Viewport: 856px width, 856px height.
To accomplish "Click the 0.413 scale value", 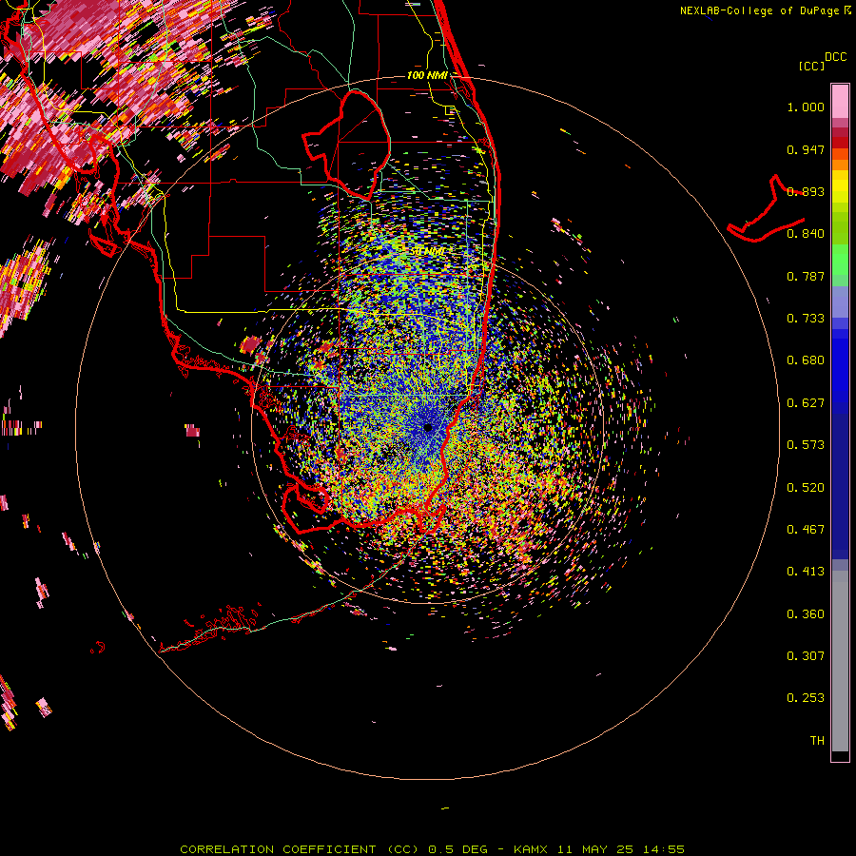I will tap(806, 572).
